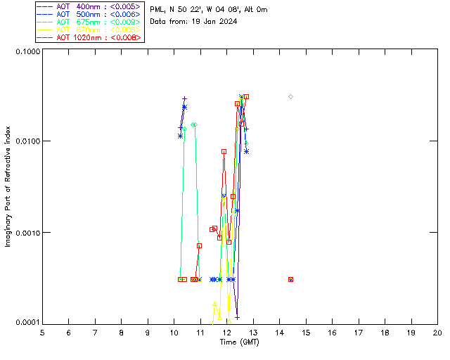Click the x-axis tick label 18
Viewport: 450px width, 360px height.
[385, 333]
